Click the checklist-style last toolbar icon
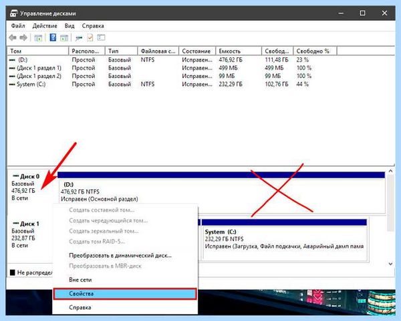 tap(102, 37)
